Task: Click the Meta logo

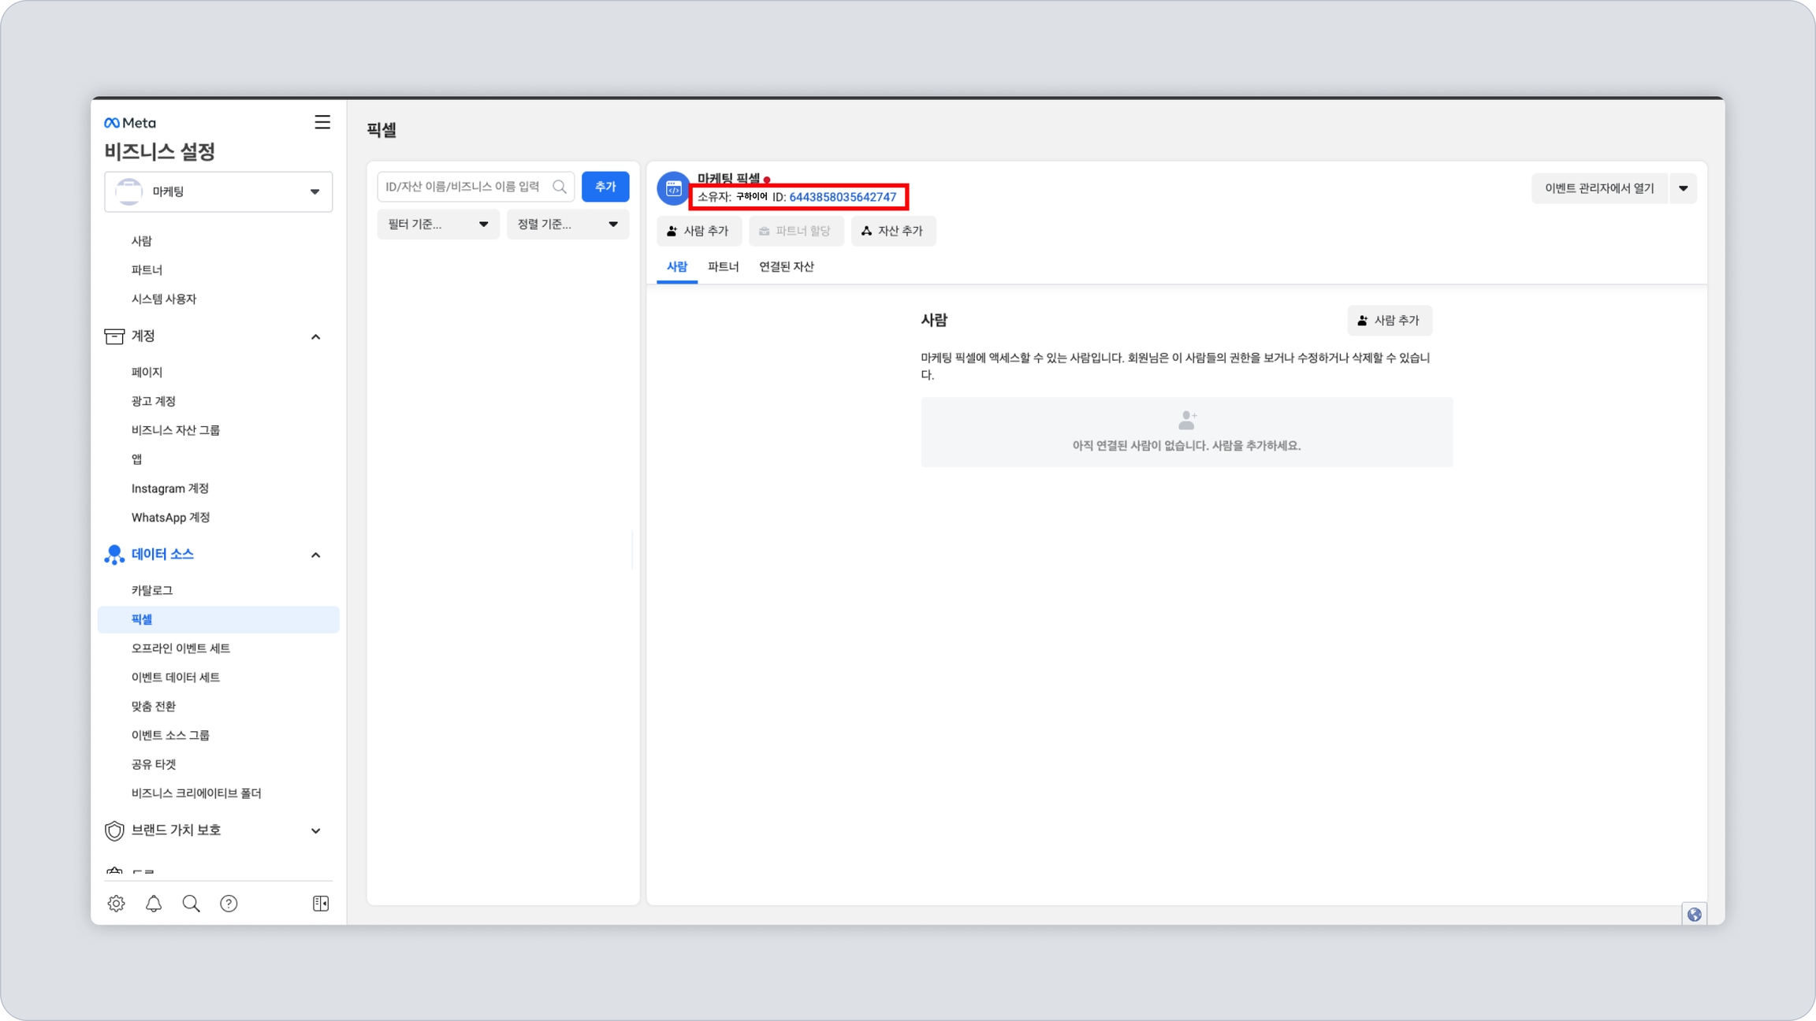Action: click(x=131, y=123)
